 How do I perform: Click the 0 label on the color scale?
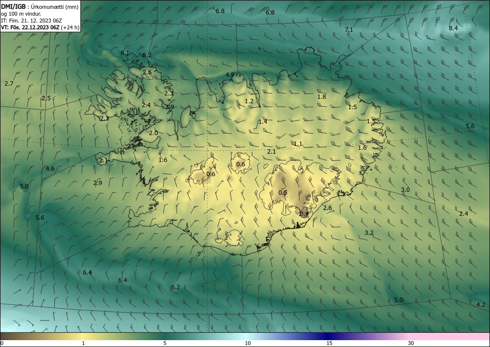[x=2, y=344]
